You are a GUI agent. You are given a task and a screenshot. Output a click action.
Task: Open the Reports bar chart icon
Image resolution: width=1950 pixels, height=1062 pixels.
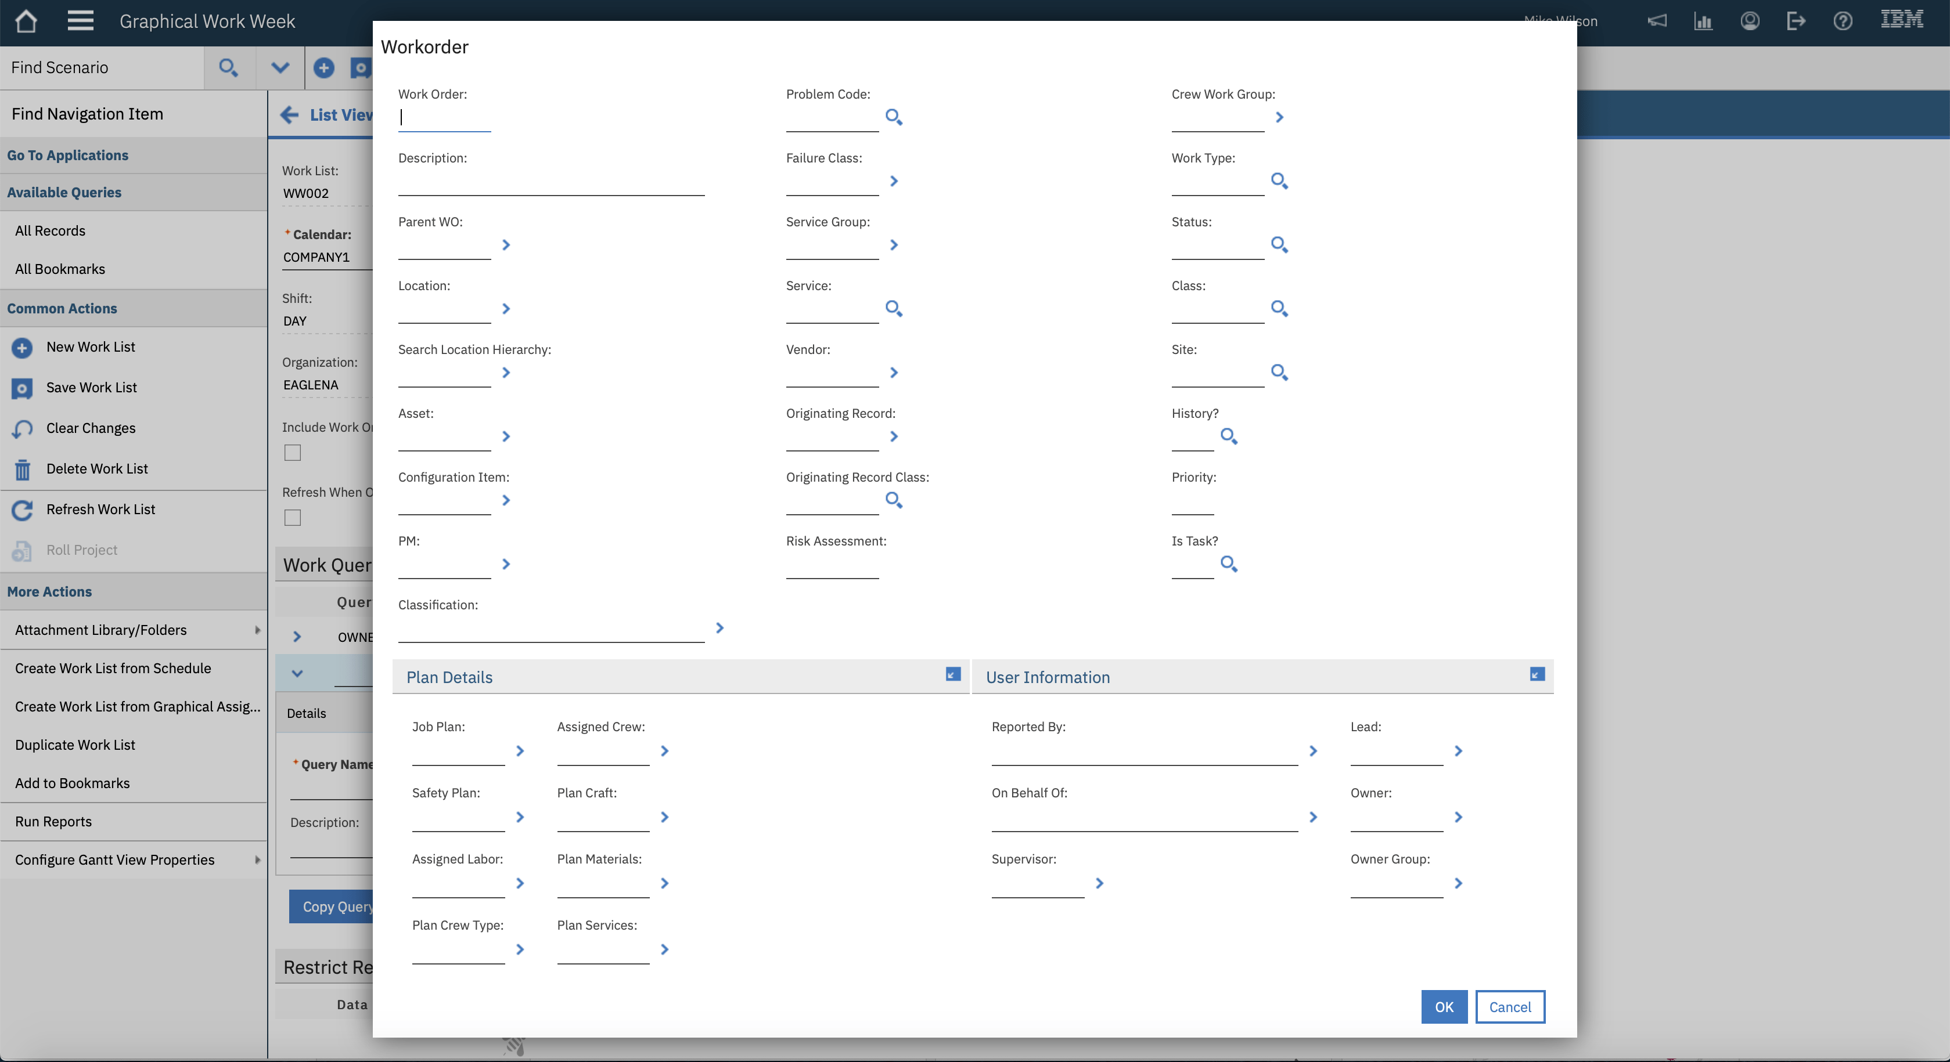[x=1703, y=21]
